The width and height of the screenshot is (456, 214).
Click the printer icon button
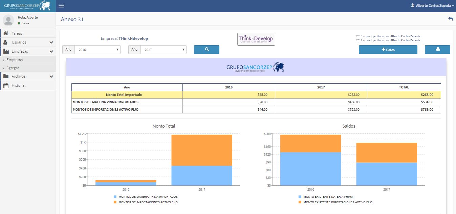tap(437, 50)
